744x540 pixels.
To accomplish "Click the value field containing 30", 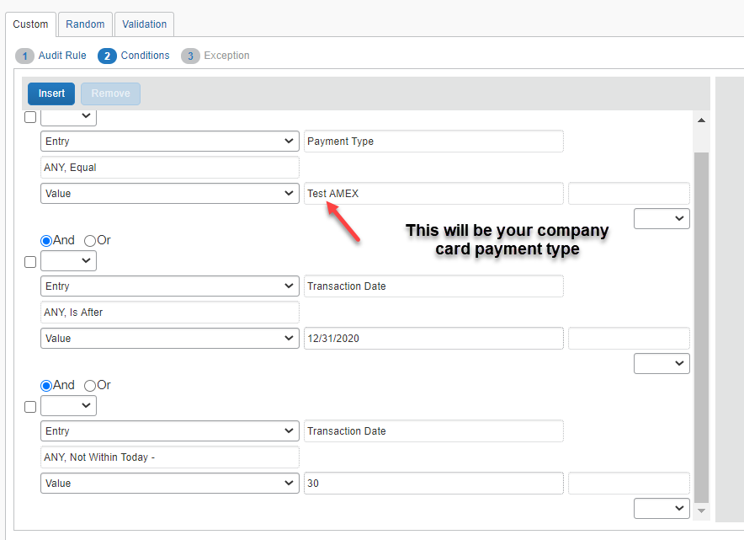I will click(433, 484).
